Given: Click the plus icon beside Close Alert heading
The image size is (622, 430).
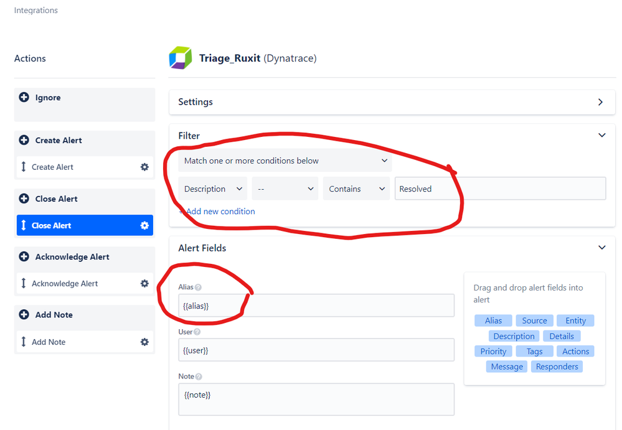Looking at the screenshot, I should (24, 199).
